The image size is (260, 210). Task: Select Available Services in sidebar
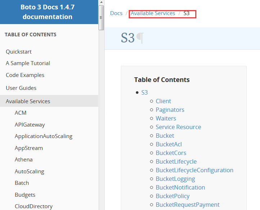(x=28, y=101)
